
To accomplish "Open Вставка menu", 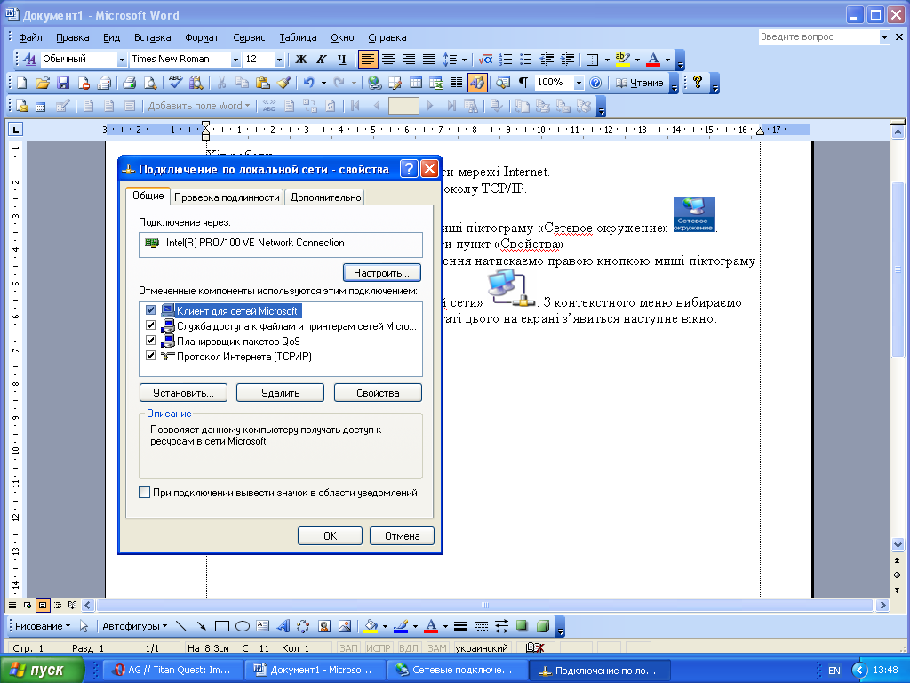I will (x=152, y=37).
